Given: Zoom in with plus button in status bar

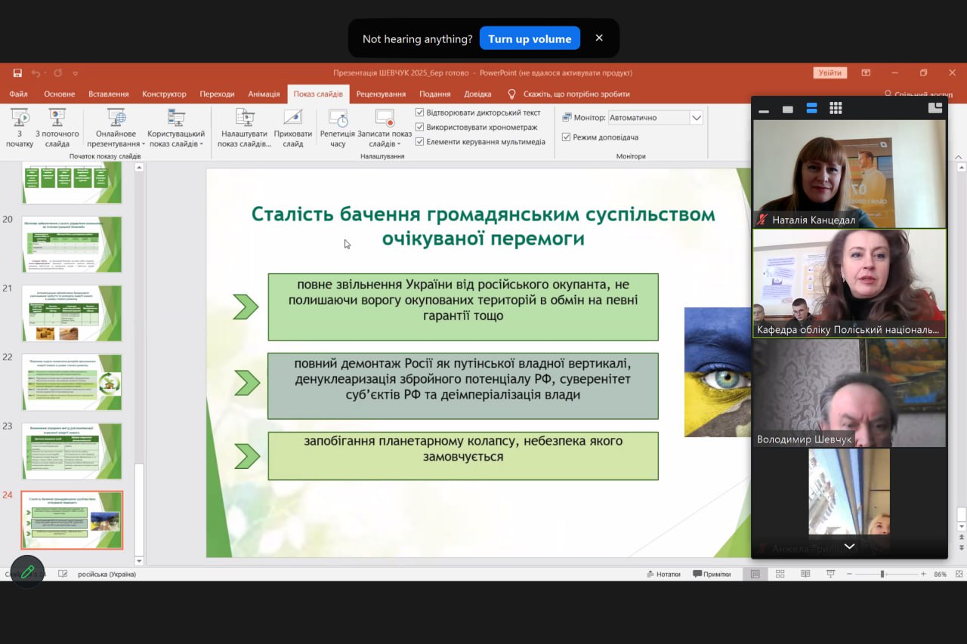Looking at the screenshot, I should pyautogui.click(x=923, y=574).
